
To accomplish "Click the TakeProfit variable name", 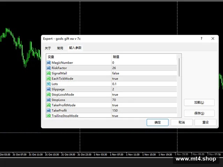I will (x=59, y=111).
